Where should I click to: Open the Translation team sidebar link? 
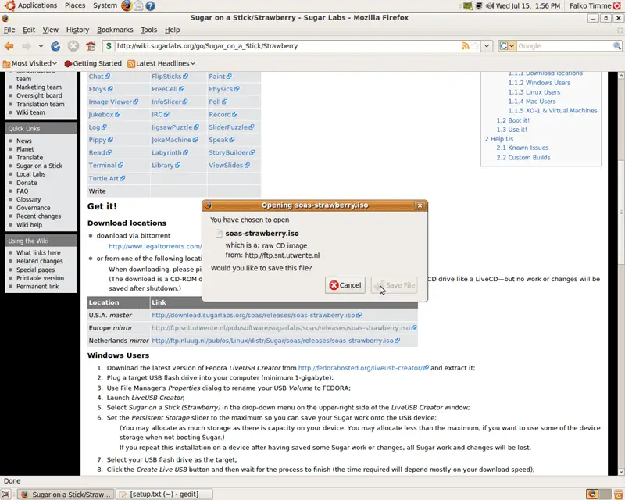click(41, 104)
